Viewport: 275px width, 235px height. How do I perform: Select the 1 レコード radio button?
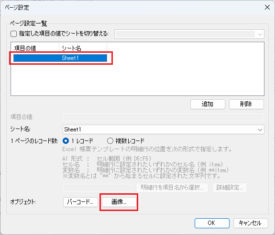[x=66, y=141]
